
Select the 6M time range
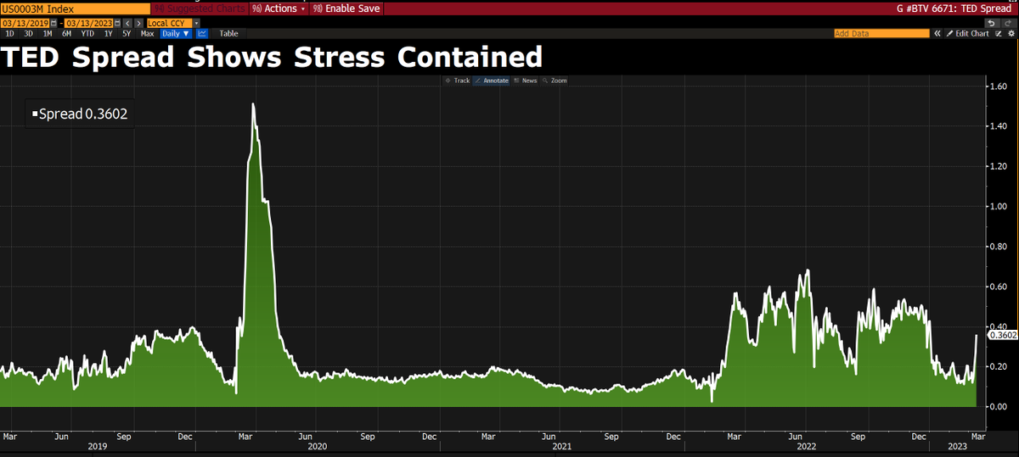pyautogui.click(x=67, y=34)
